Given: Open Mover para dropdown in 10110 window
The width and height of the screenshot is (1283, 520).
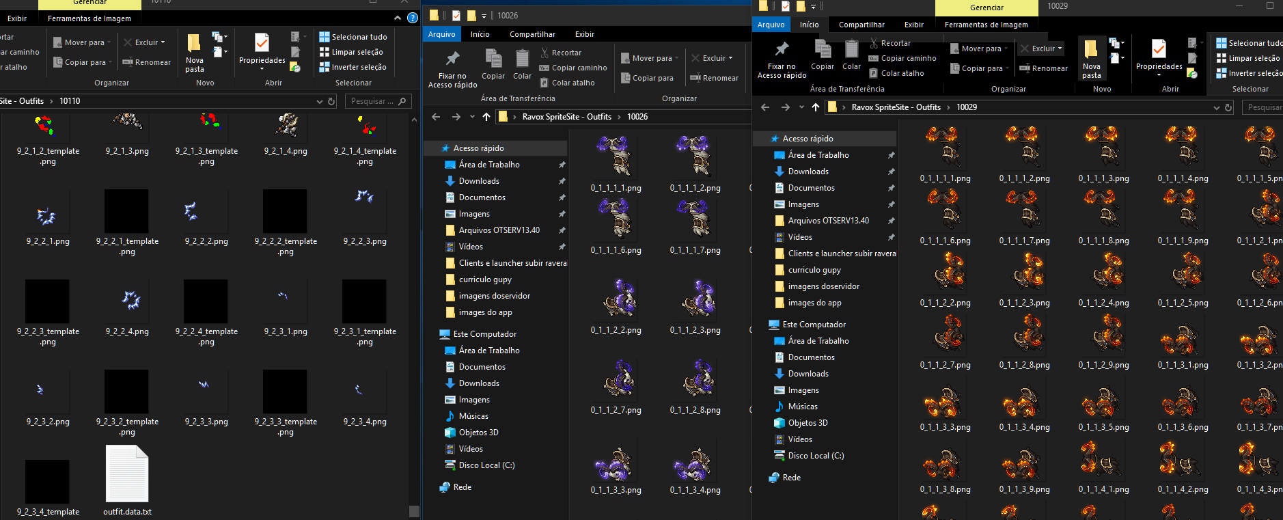Looking at the screenshot, I should pos(82,42).
